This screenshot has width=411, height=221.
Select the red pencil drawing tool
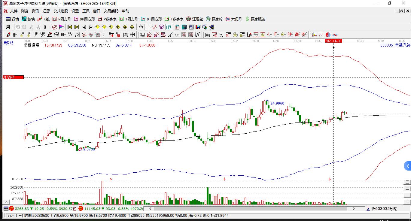8,35
